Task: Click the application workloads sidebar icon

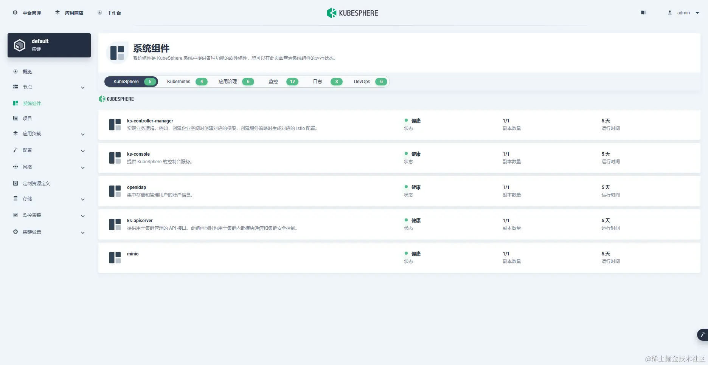Action: pyautogui.click(x=16, y=133)
